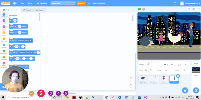Image resolution: width=201 pixels, height=100 pixels.
Task: Open Pamokos tutorials
Action: (x=42, y=3)
